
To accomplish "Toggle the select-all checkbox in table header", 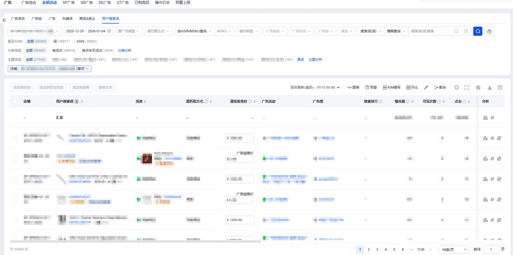I will [16, 101].
